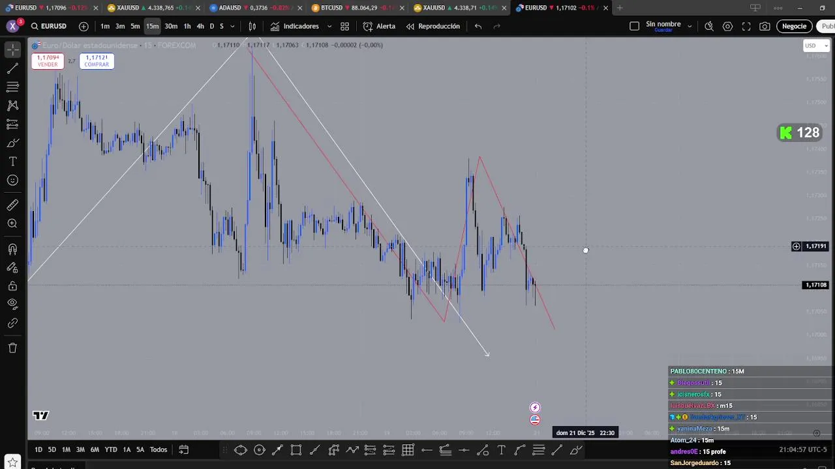
Task: Expand the timeframe interval dropdown
Action: (x=232, y=27)
